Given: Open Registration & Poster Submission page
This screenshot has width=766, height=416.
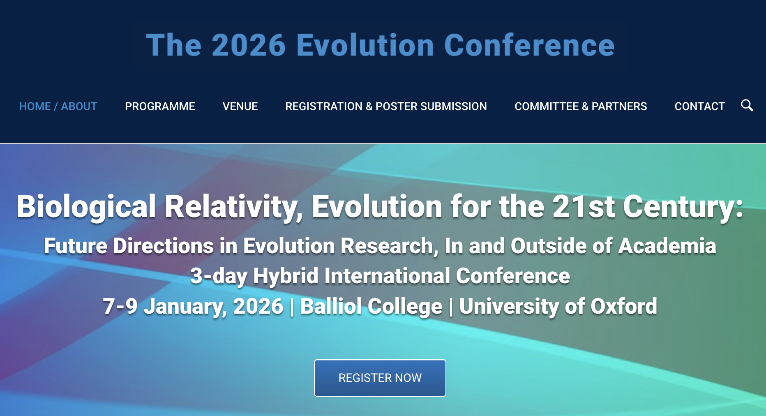Looking at the screenshot, I should coord(386,106).
